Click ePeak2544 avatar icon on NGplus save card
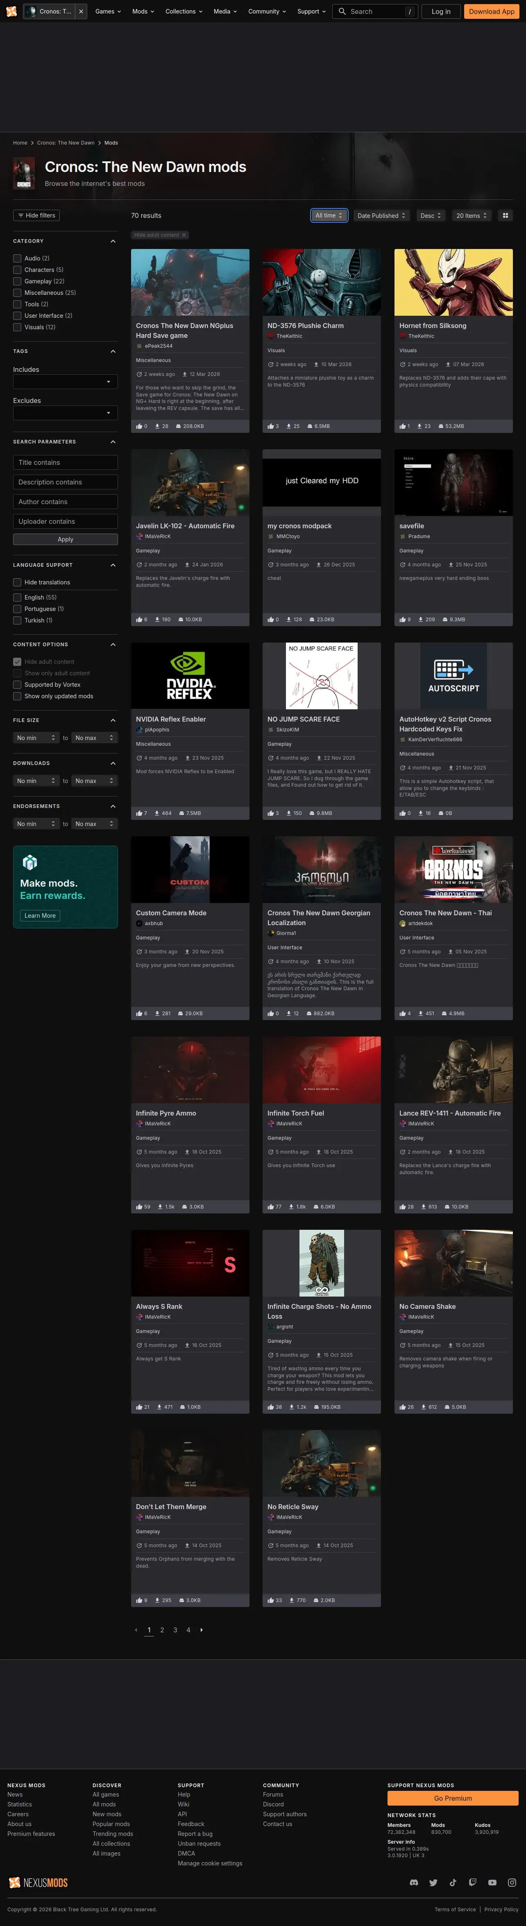526x1926 pixels. pos(139,346)
